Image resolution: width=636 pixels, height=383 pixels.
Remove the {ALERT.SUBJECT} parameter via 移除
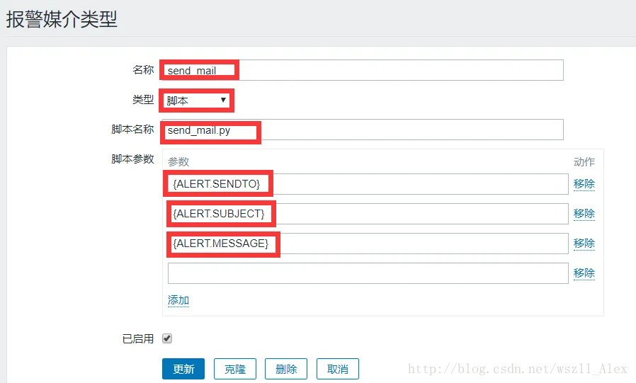584,214
